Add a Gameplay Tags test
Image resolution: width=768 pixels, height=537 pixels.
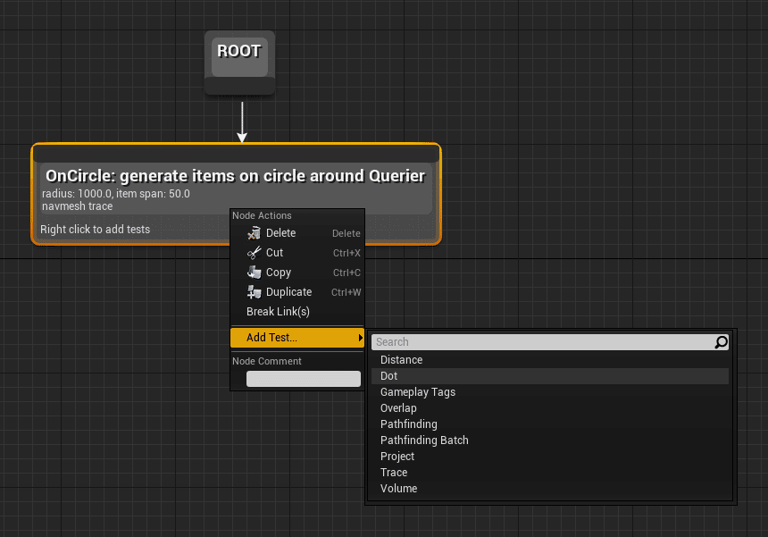pos(549,392)
